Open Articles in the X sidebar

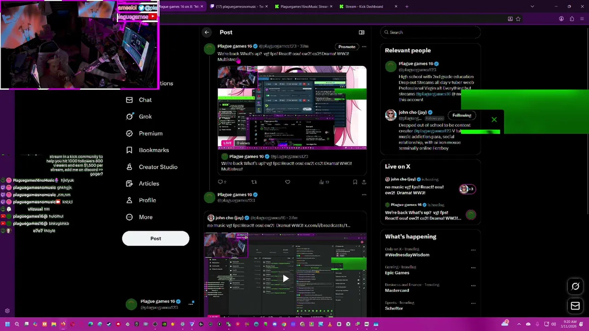coord(143,183)
